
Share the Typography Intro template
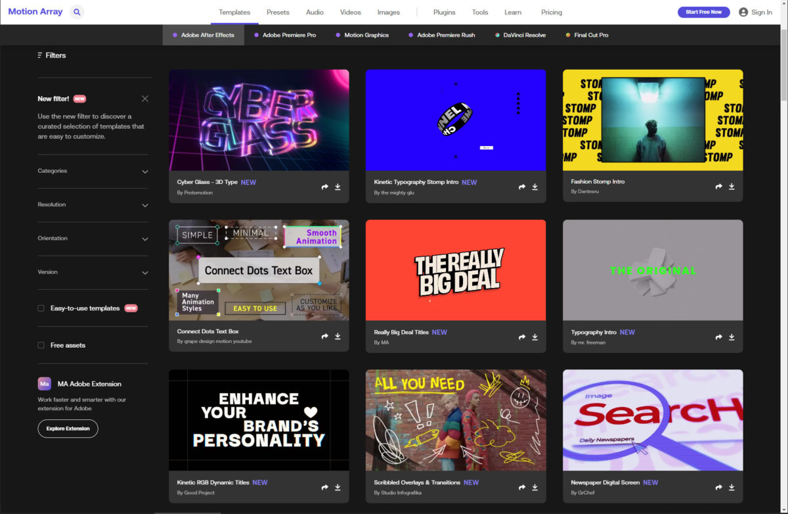719,337
